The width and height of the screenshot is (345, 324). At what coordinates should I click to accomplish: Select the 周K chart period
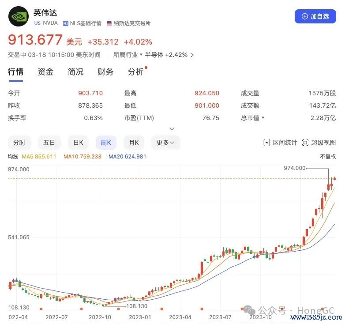coord(106,143)
